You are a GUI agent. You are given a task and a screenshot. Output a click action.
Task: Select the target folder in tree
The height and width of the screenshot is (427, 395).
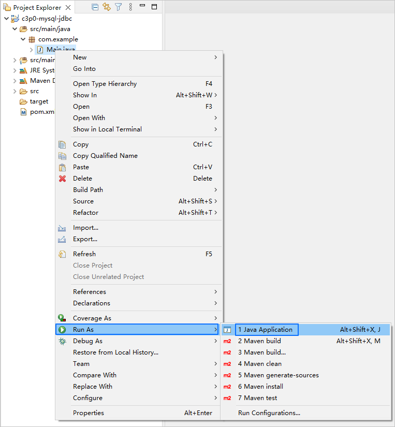39,101
